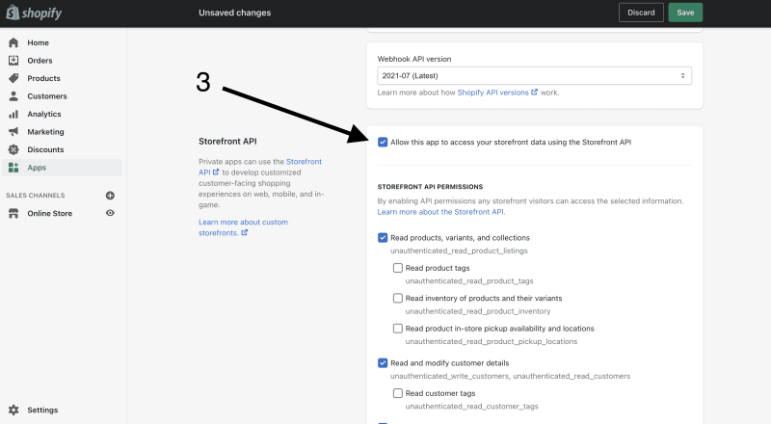Uncheck Allow this app to access storefront data

tap(383, 143)
